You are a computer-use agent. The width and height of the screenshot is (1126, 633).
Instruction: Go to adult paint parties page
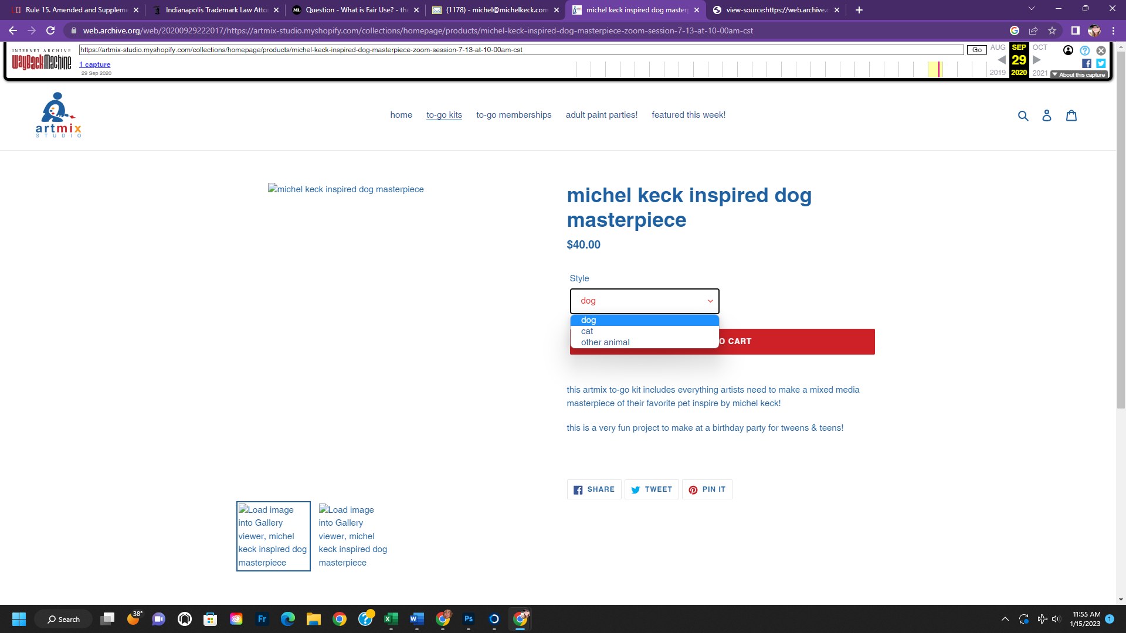[601, 115]
